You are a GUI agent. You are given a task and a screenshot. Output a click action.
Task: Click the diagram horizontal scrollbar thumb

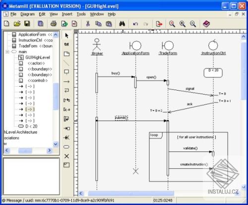131,193
